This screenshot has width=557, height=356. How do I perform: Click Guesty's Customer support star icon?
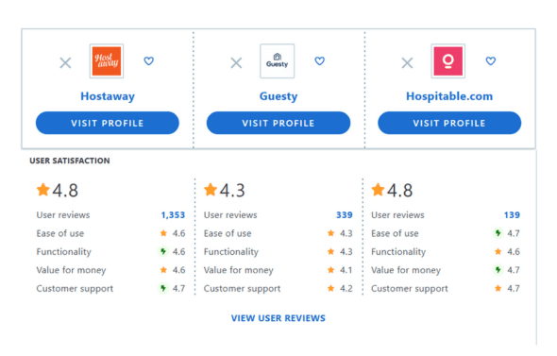[x=330, y=288]
